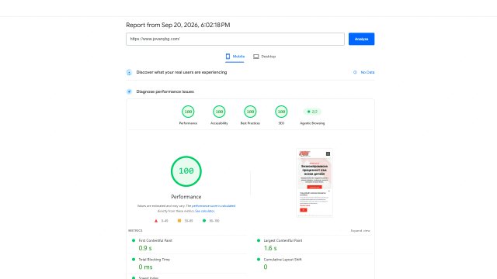Viewport: 497px width, 279px height.
Task: Click the 0.9 s value
Action: (145, 248)
